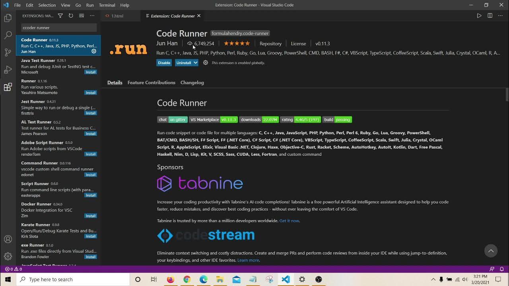Close the Extension: Code Runner tab

point(199,16)
